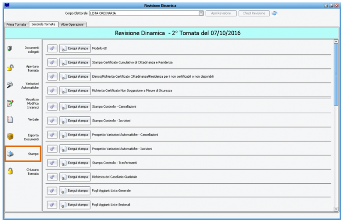Viewport: 343px width, 221px height.
Task: Click the Apri Revisione button
Action: pyautogui.click(x=221, y=13)
